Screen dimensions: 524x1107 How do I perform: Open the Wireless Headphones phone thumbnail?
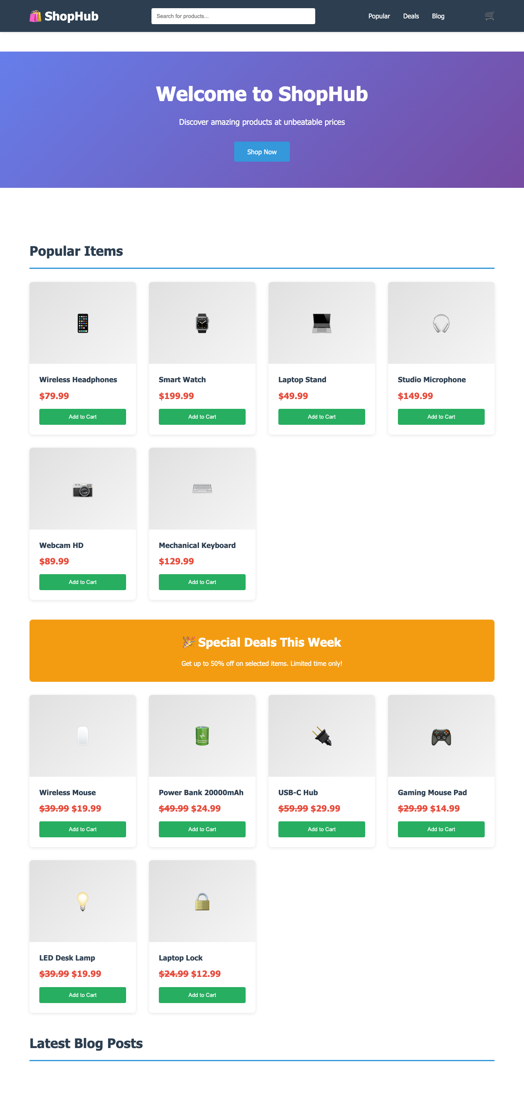tap(83, 323)
